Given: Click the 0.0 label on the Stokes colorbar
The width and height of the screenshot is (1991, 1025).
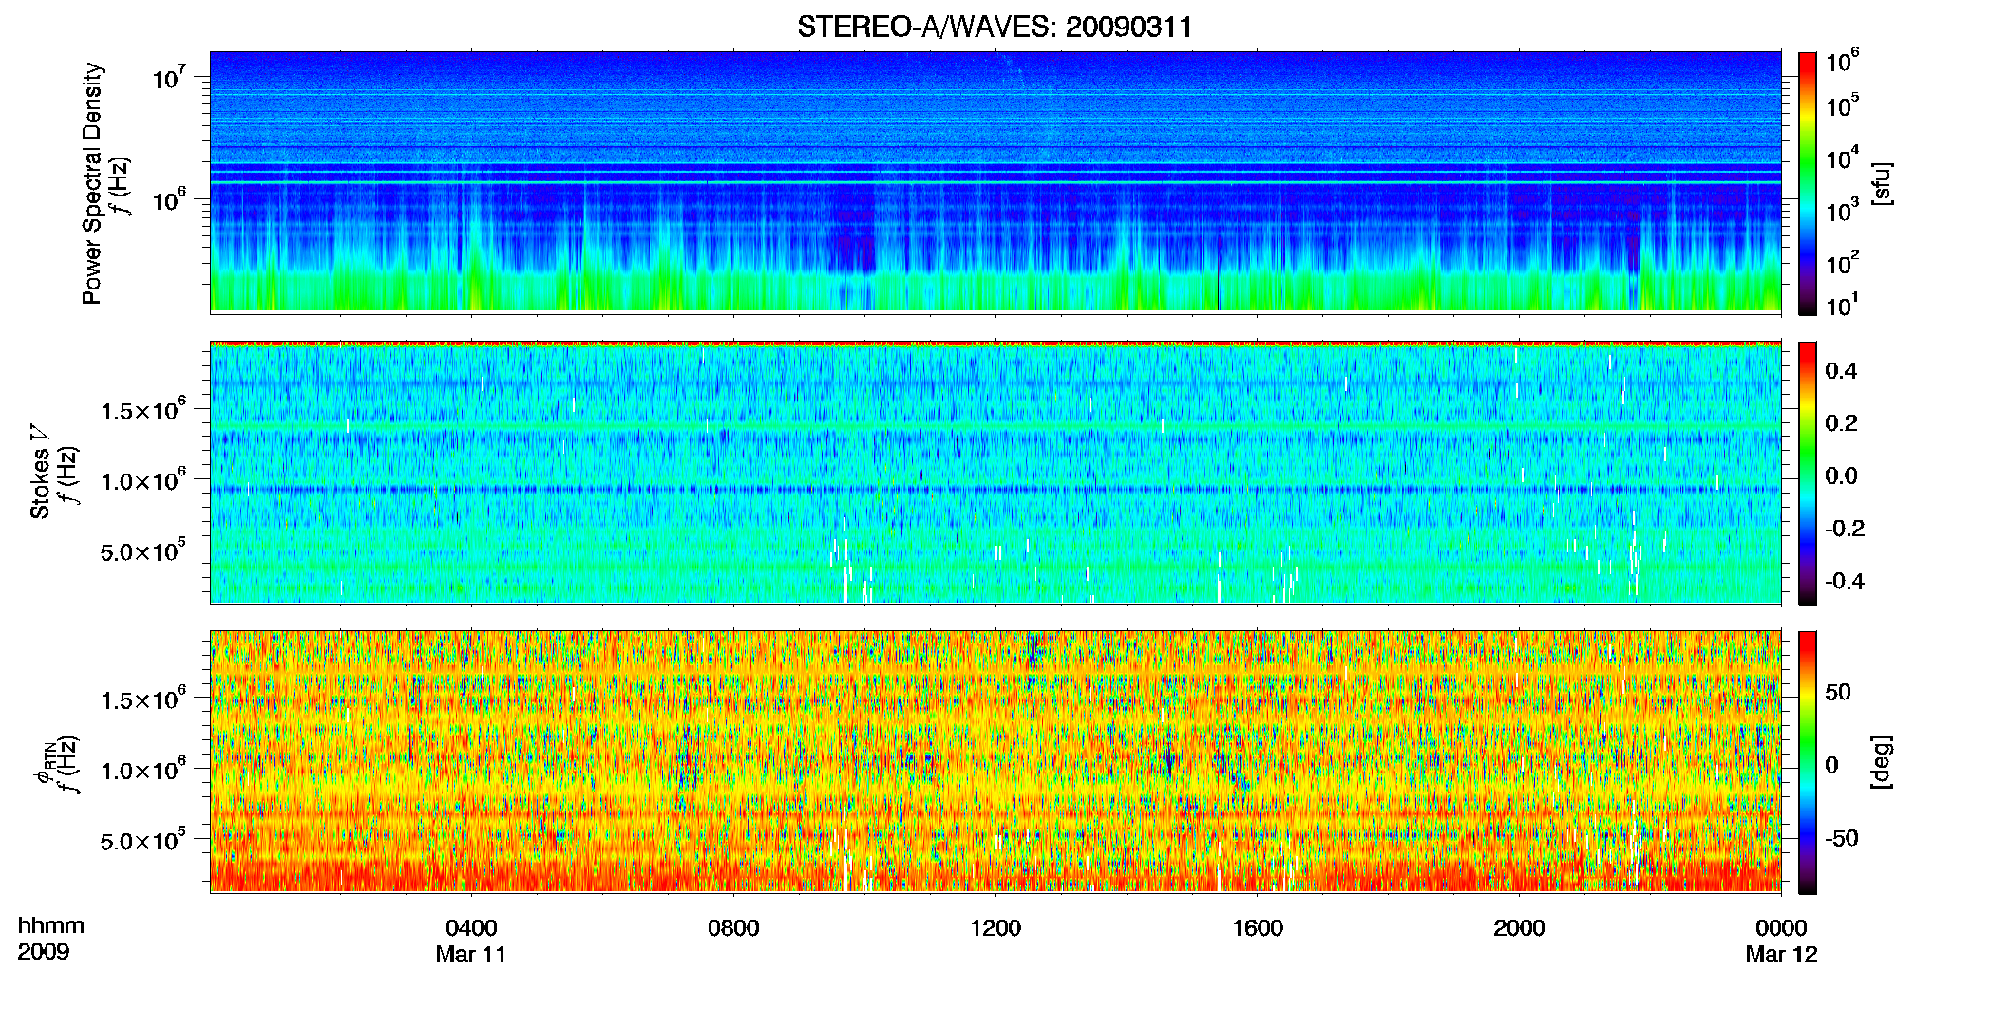Looking at the screenshot, I should click(x=1841, y=476).
